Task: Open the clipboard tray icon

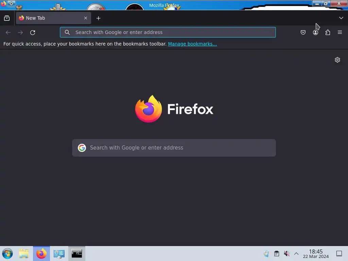Action: 277,254
